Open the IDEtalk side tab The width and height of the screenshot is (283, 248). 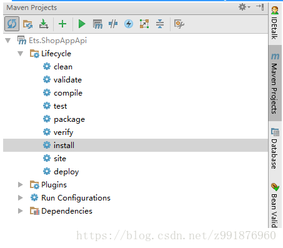click(x=275, y=23)
